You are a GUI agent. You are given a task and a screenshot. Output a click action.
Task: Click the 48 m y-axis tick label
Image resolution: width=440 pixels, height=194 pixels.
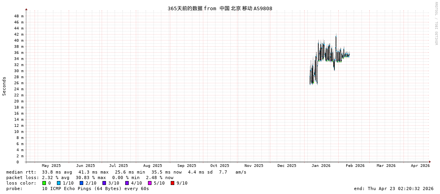pyautogui.click(x=19, y=16)
